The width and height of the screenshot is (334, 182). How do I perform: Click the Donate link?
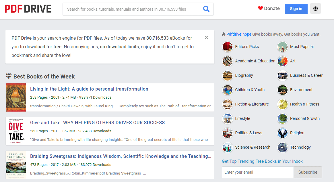tap(269, 9)
